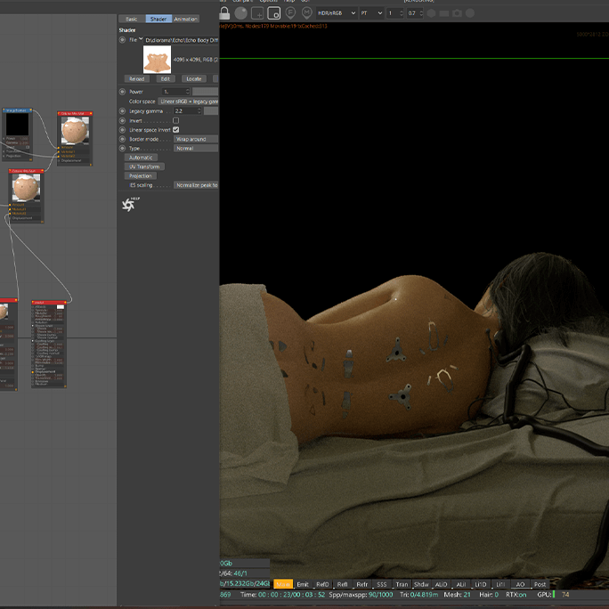The height and width of the screenshot is (609, 609).
Task: Click stepper arrows of Legacy gamma field
Action: point(199,111)
